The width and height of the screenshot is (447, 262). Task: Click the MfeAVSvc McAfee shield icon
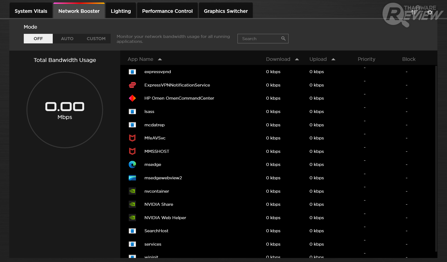(x=132, y=138)
